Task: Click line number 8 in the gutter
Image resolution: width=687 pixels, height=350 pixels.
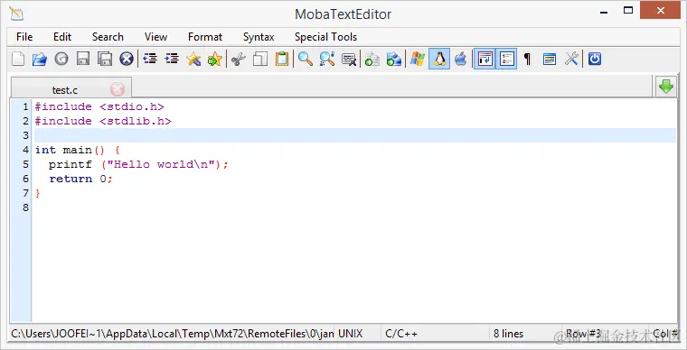Action: 25,207
